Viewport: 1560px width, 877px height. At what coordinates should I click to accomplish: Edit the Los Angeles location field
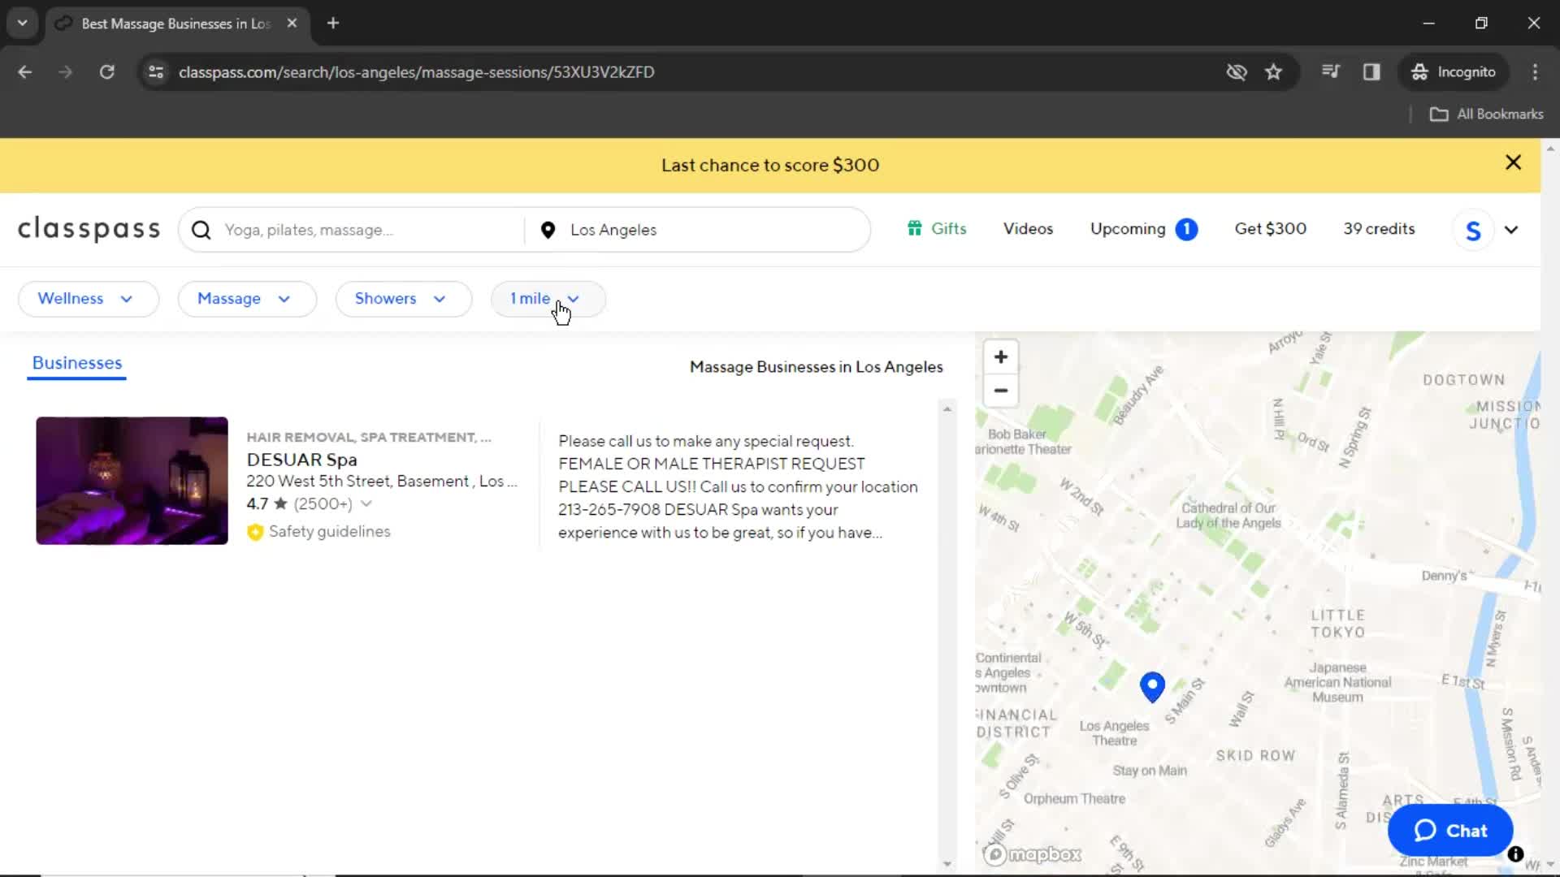(x=715, y=231)
